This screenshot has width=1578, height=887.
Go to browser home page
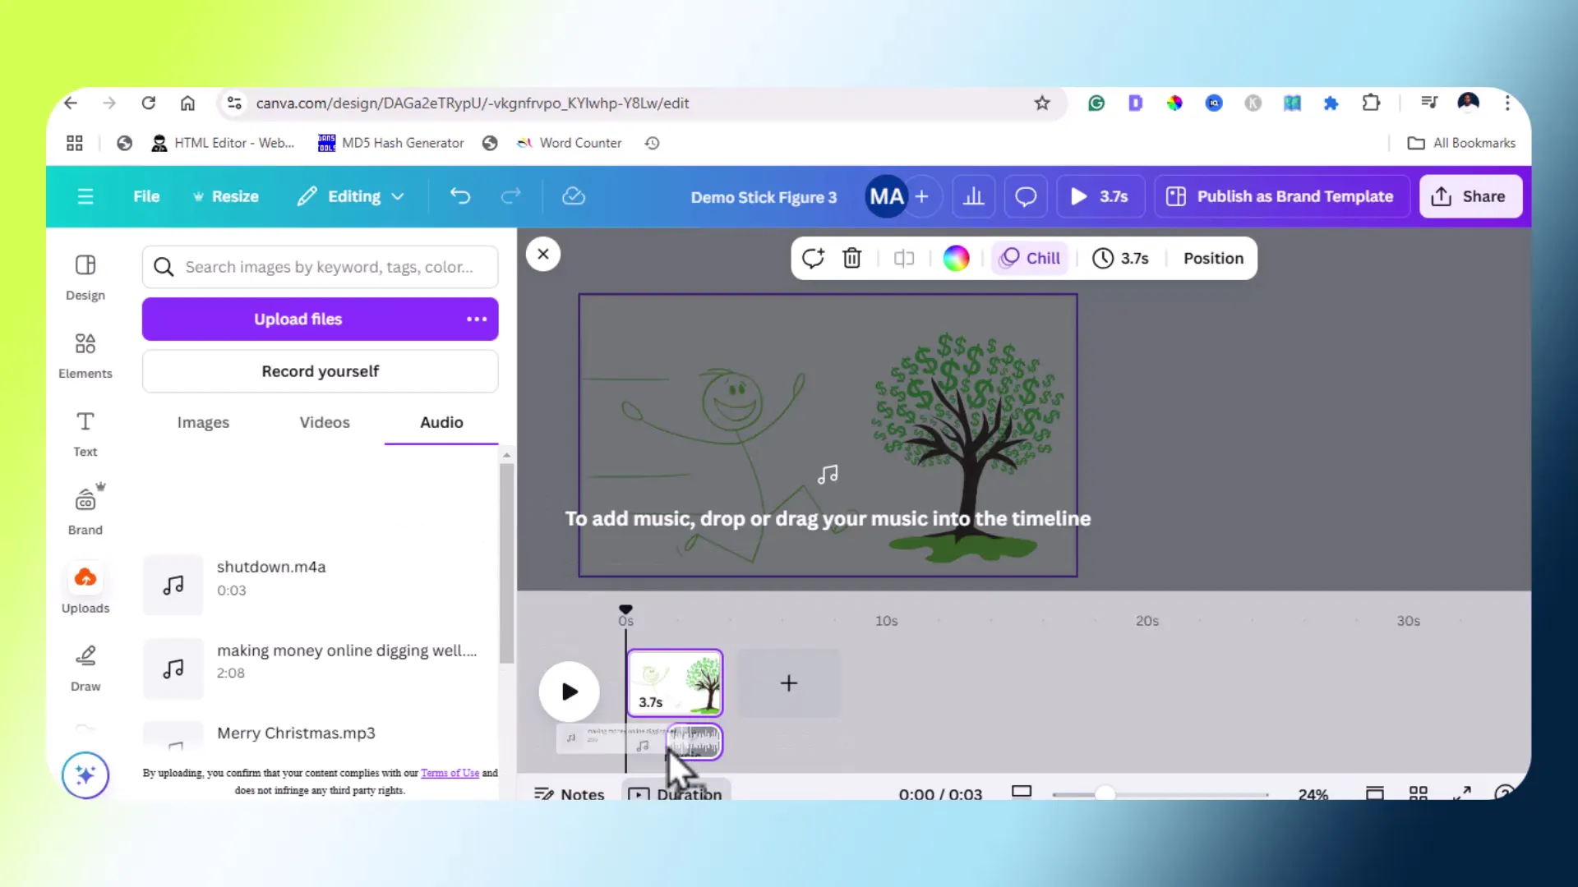point(187,103)
